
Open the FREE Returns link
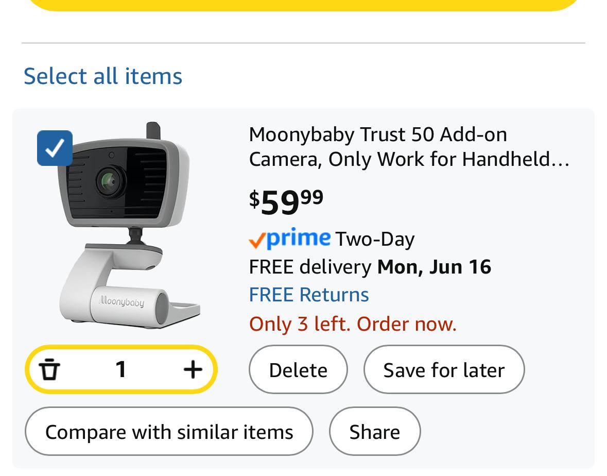[x=309, y=295]
